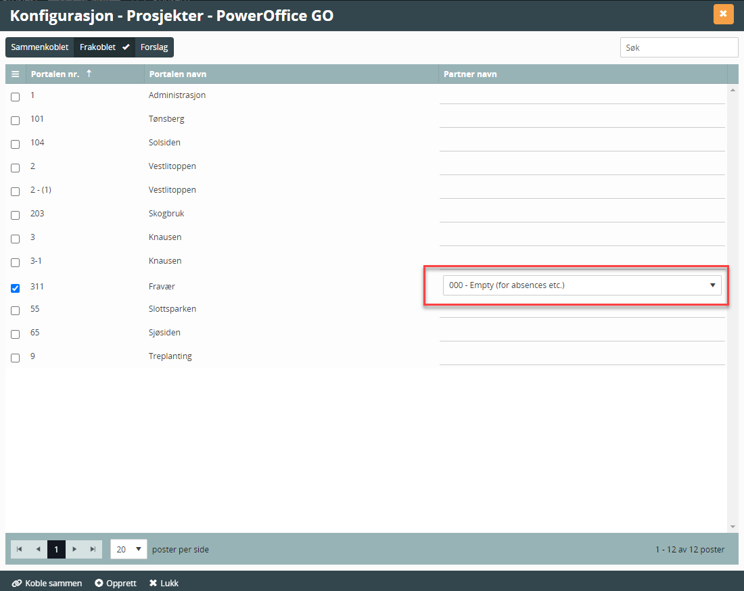Image resolution: width=744 pixels, height=591 pixels.
Task: Click the sort arrow beside Portalen nr.
Action: pyautogui.click(x=89, y=74)
